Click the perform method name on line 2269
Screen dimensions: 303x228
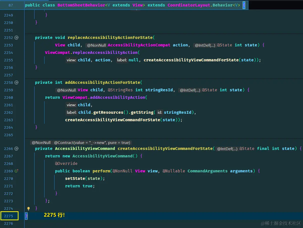point(101,171)
